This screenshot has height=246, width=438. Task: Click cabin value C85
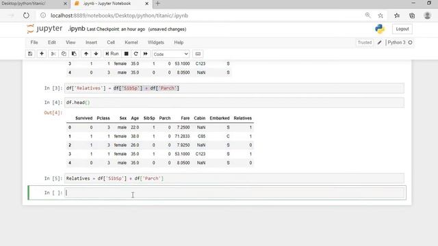201,137
